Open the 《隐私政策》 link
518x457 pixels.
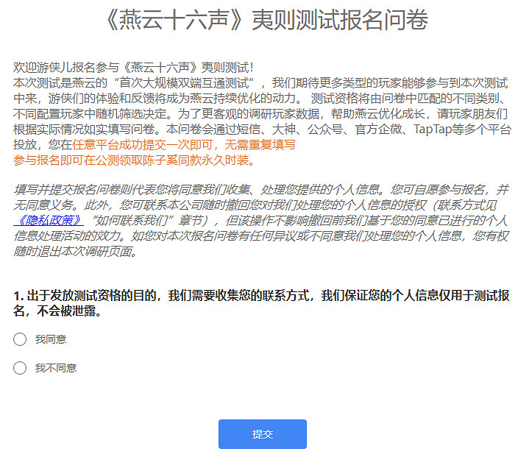(49, 220)
